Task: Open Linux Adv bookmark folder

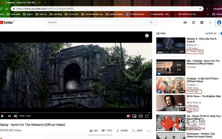Action: tap(71, 14)
